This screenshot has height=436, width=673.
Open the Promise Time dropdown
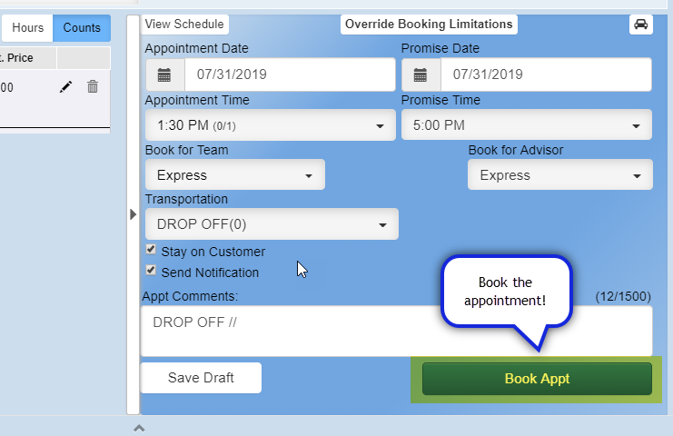point(526,125)
